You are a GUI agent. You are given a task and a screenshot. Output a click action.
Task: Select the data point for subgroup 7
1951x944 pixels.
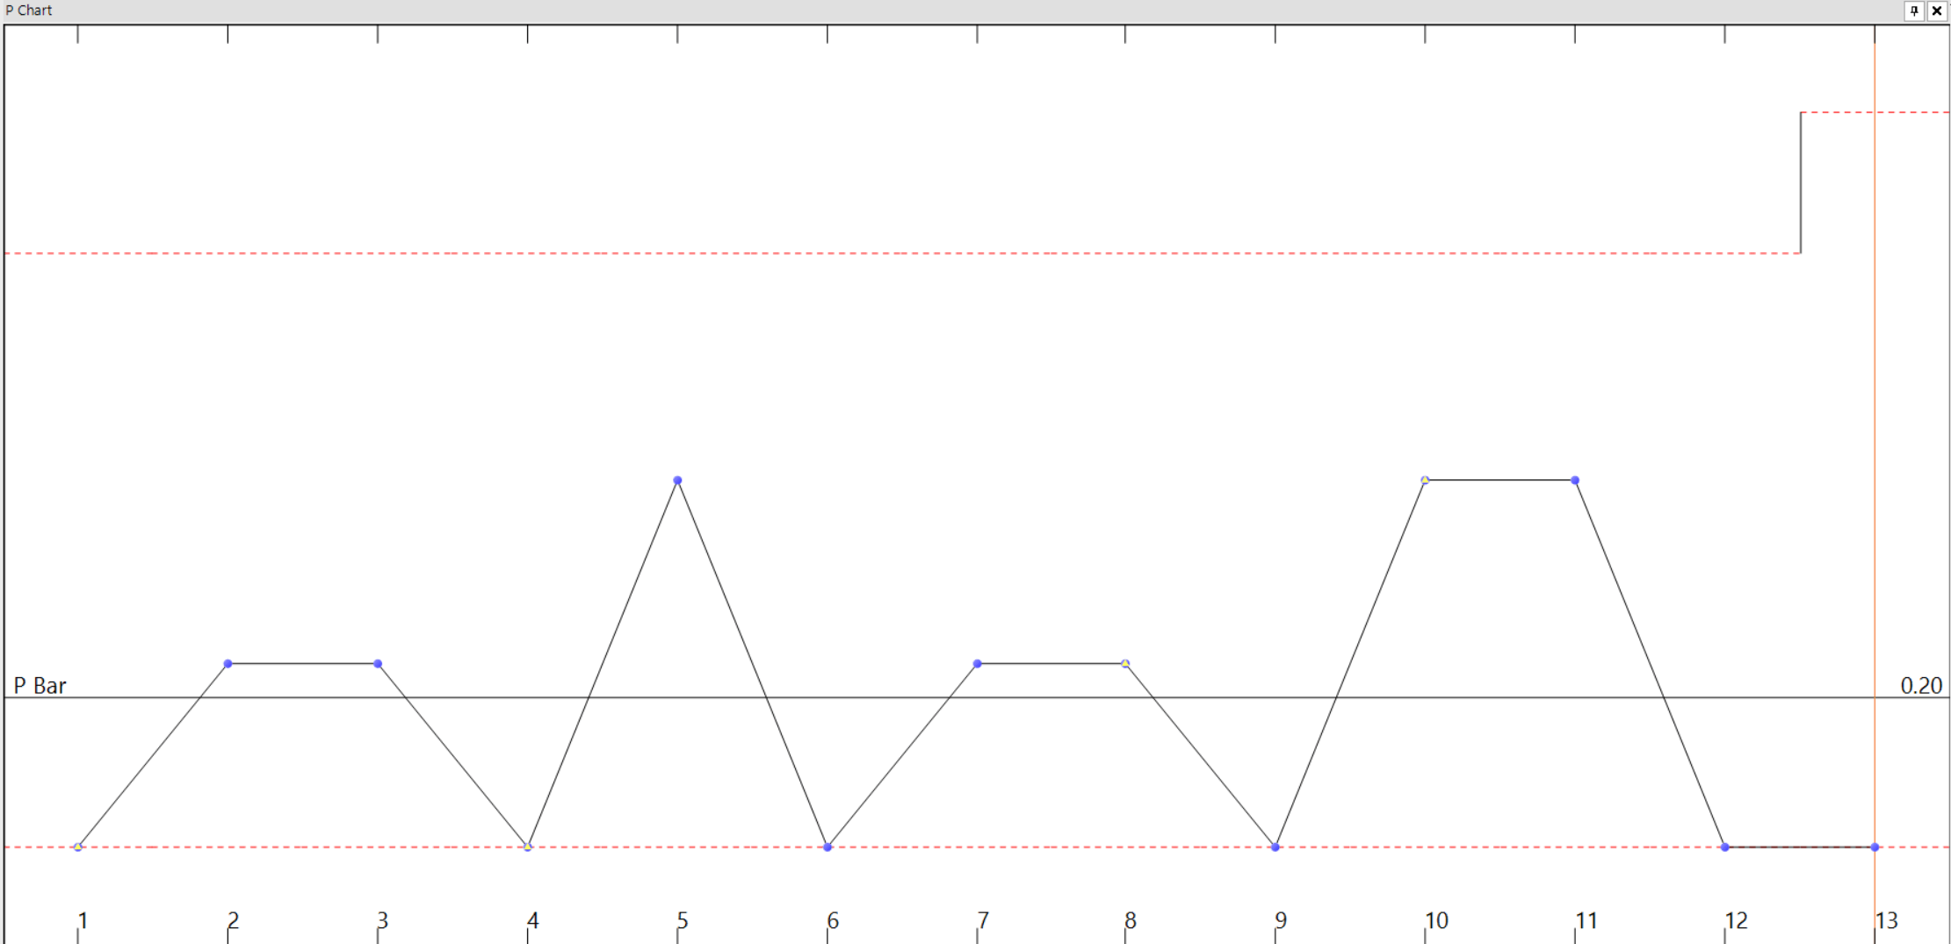(x=978, y=664)
